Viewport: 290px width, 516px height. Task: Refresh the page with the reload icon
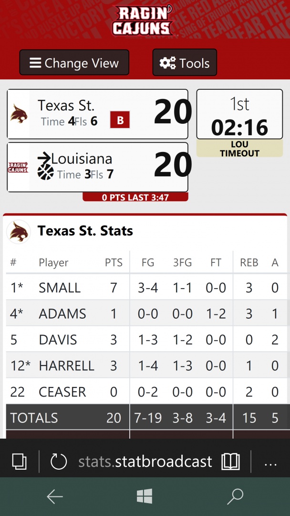(x=59, y=462)
